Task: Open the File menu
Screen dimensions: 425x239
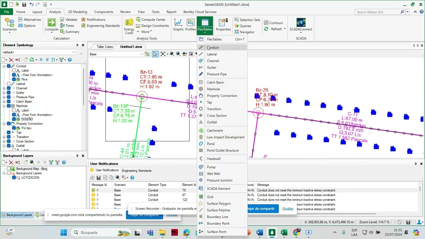Action: click(7, 12)
